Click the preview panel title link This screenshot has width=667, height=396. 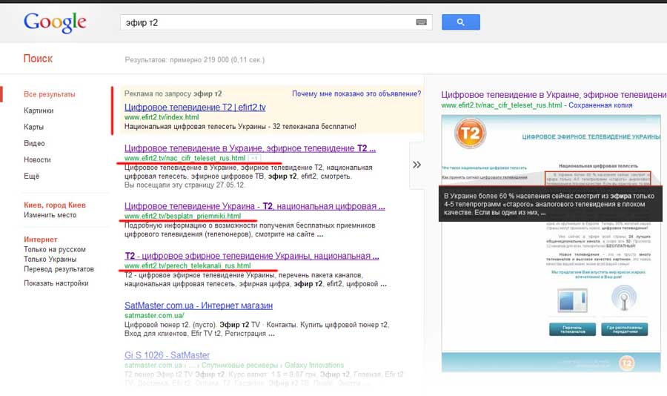(x=554, y=94)
